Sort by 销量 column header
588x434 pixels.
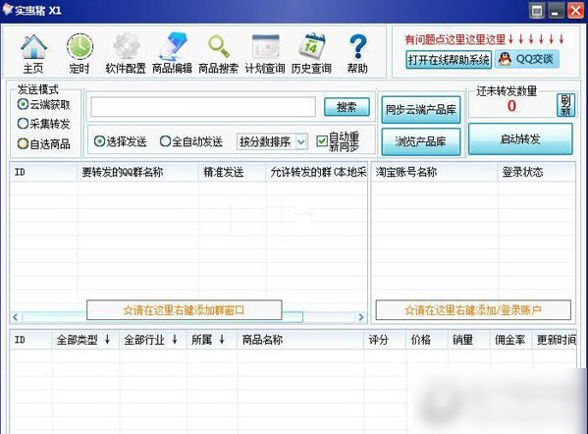pos(469,340)
